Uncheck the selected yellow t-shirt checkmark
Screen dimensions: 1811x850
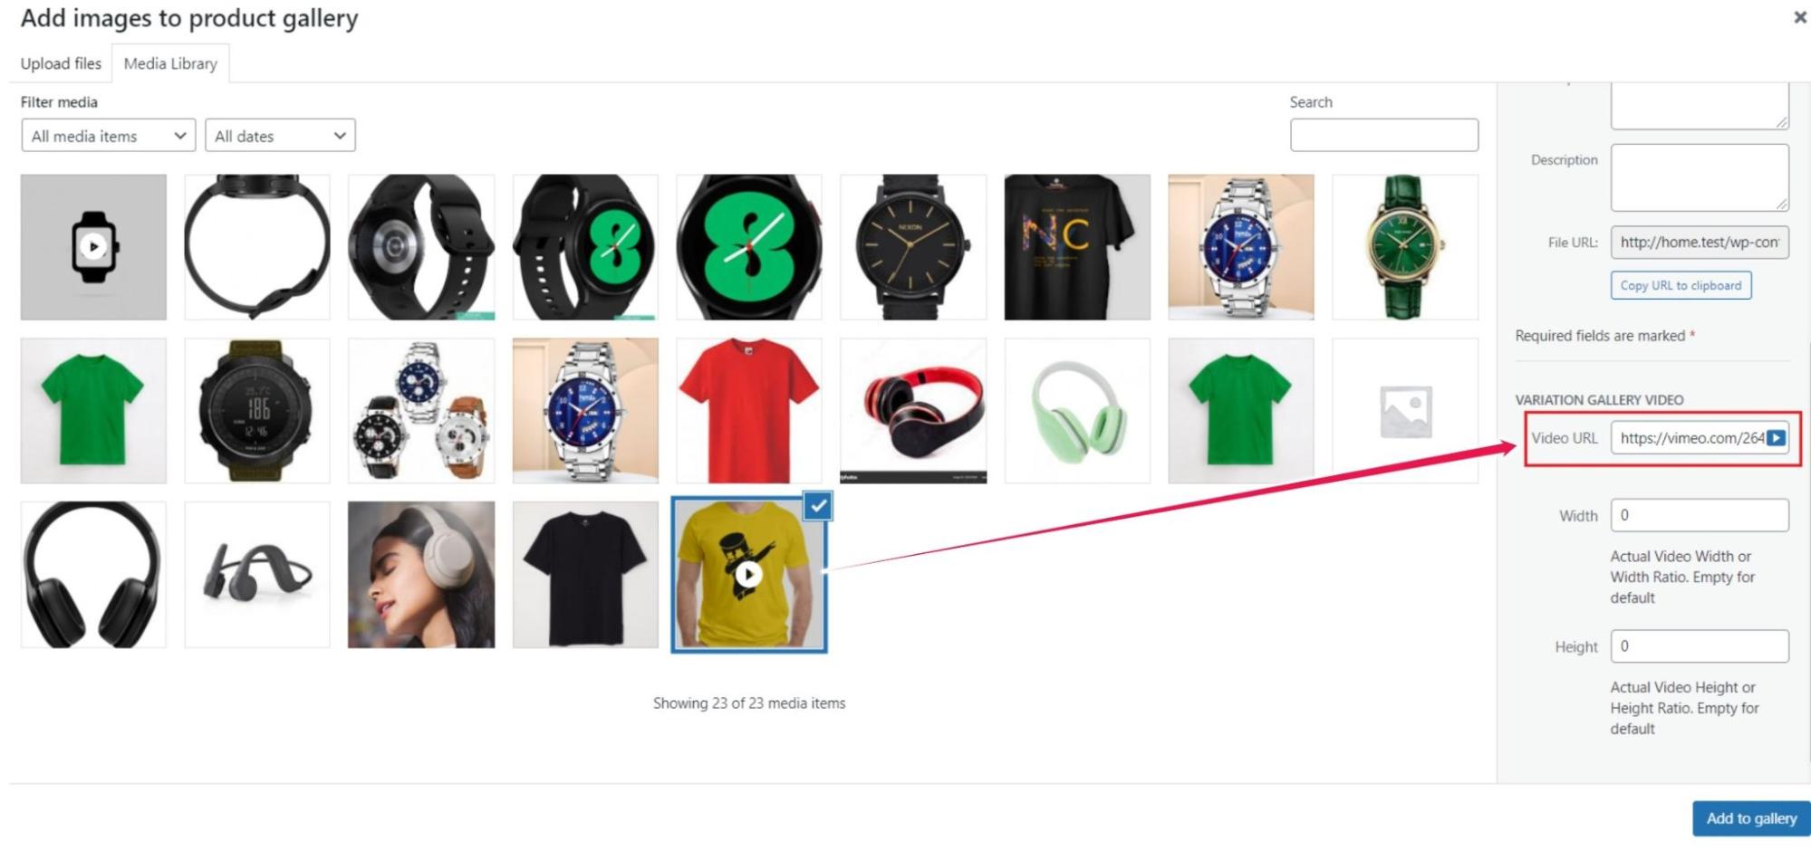click(x=818, y=507)
